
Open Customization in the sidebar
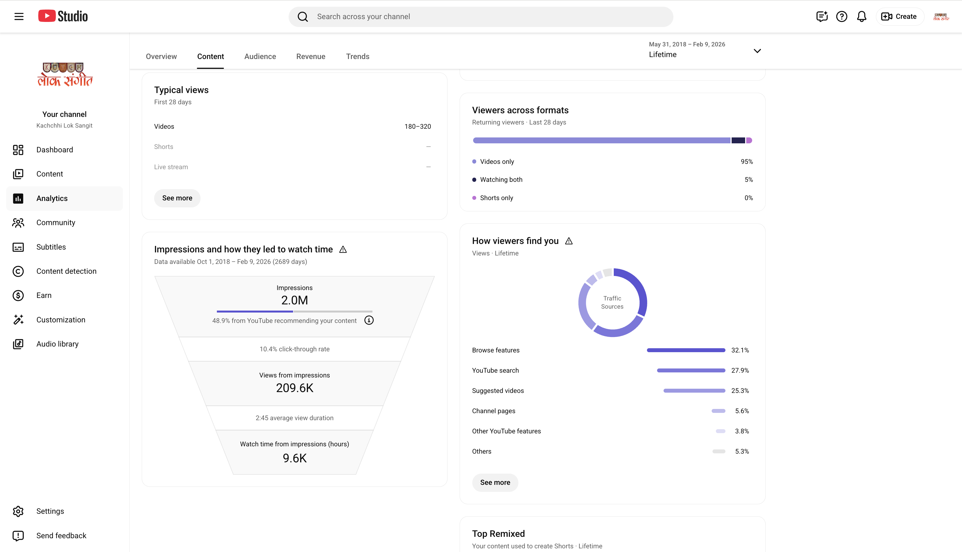click(x=64, y=320)
